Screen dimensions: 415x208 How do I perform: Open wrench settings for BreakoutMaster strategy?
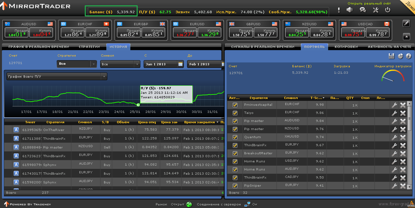394,153
